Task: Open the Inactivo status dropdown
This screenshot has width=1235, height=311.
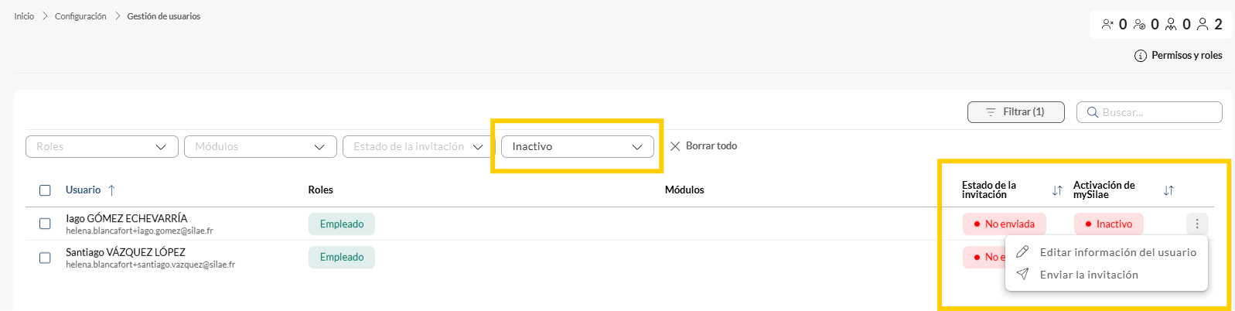Action: (x=578, y=146)
